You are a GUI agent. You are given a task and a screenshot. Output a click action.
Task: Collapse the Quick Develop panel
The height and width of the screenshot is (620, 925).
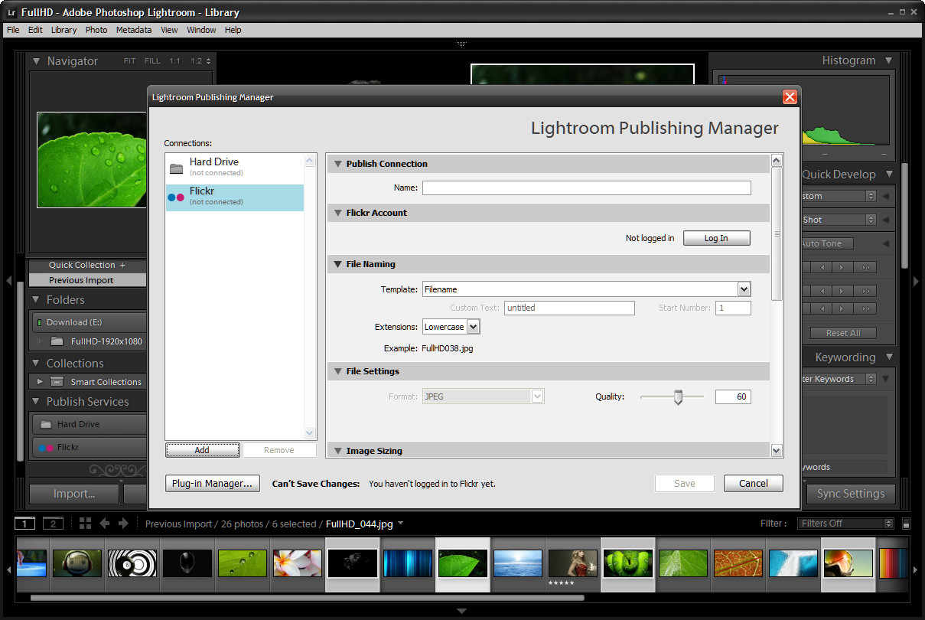pyautogui.click(x=888, y=175)
